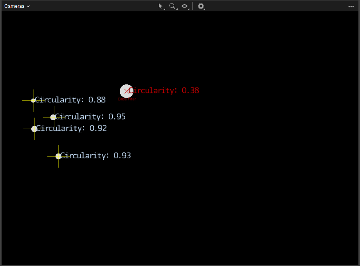Open the three-dot more options menu

click(x=351, y=6)
